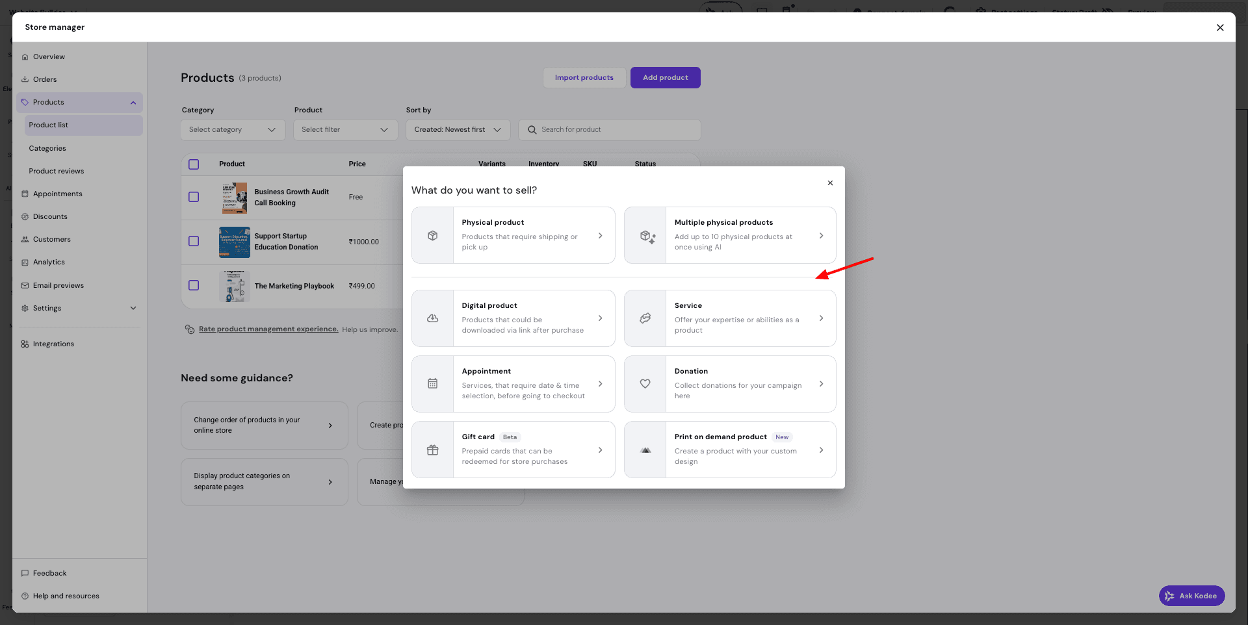This screenshot has width=1248, height=625.
Task: Click the Appointment calendar icon
Action: click(x=432, y=384)
